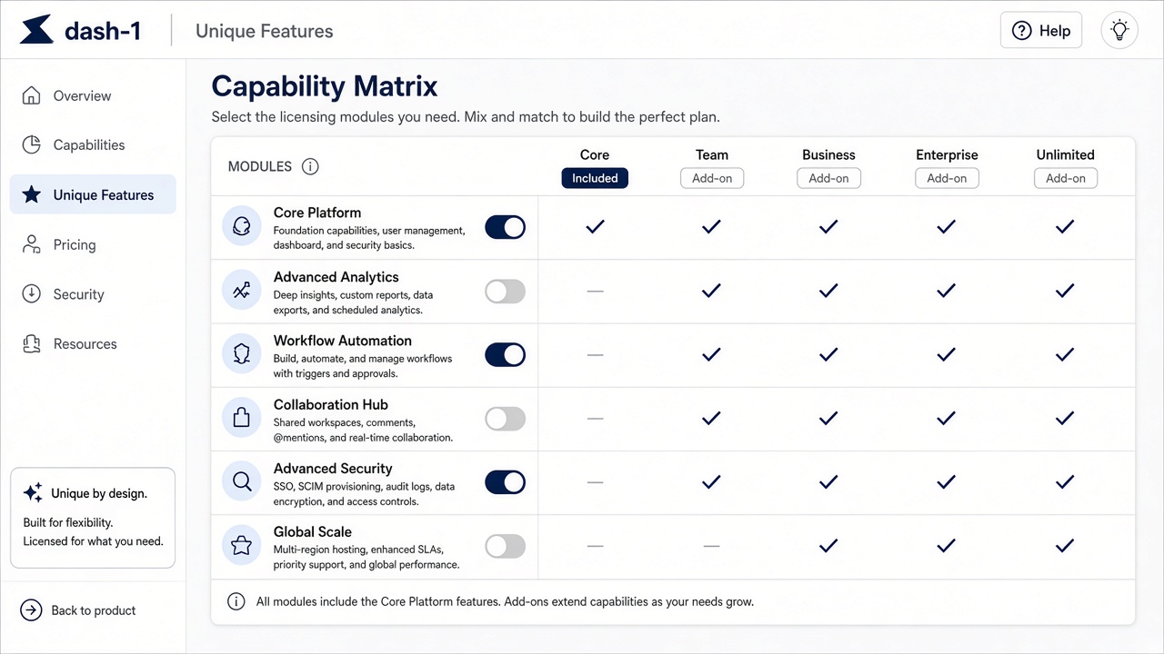Navigate to the Pricing section
This screenshot has height=654, width=1164.
(x=93, y=244)
